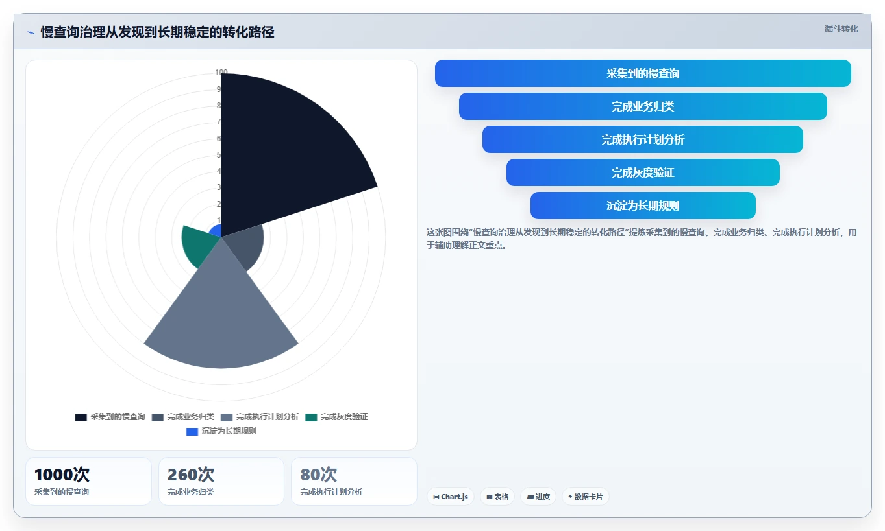885x531 pixels.
Task: Toggle the 采集到的慢查询 legend swatch
Action: (81, 417)
